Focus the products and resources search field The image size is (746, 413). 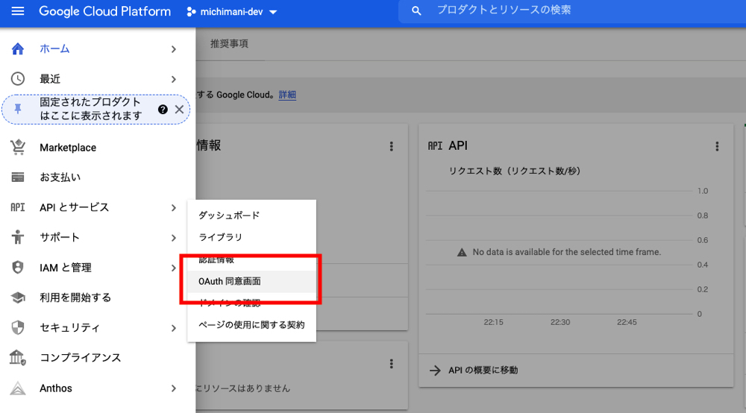coord(572,10)
